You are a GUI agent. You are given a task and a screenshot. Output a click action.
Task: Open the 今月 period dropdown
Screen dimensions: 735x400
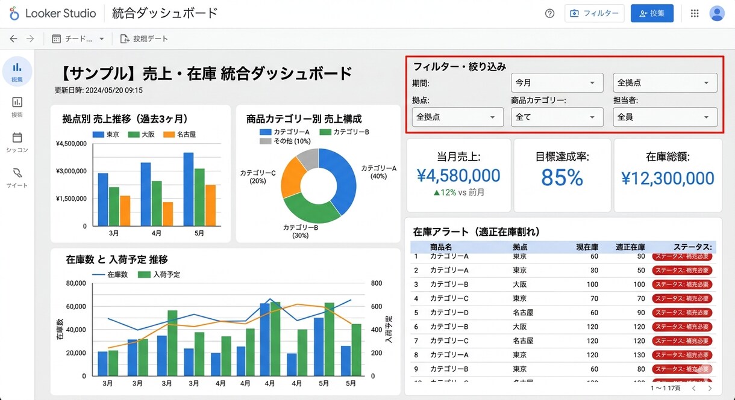click(557, 83)
